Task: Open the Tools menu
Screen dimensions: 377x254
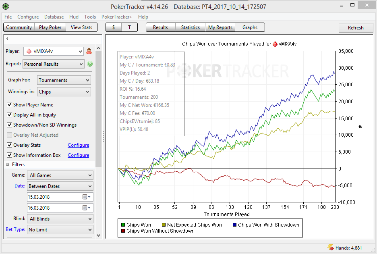Action: pos(90,17)
